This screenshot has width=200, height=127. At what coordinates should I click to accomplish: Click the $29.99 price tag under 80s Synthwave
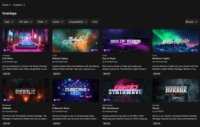coord(106,123)
